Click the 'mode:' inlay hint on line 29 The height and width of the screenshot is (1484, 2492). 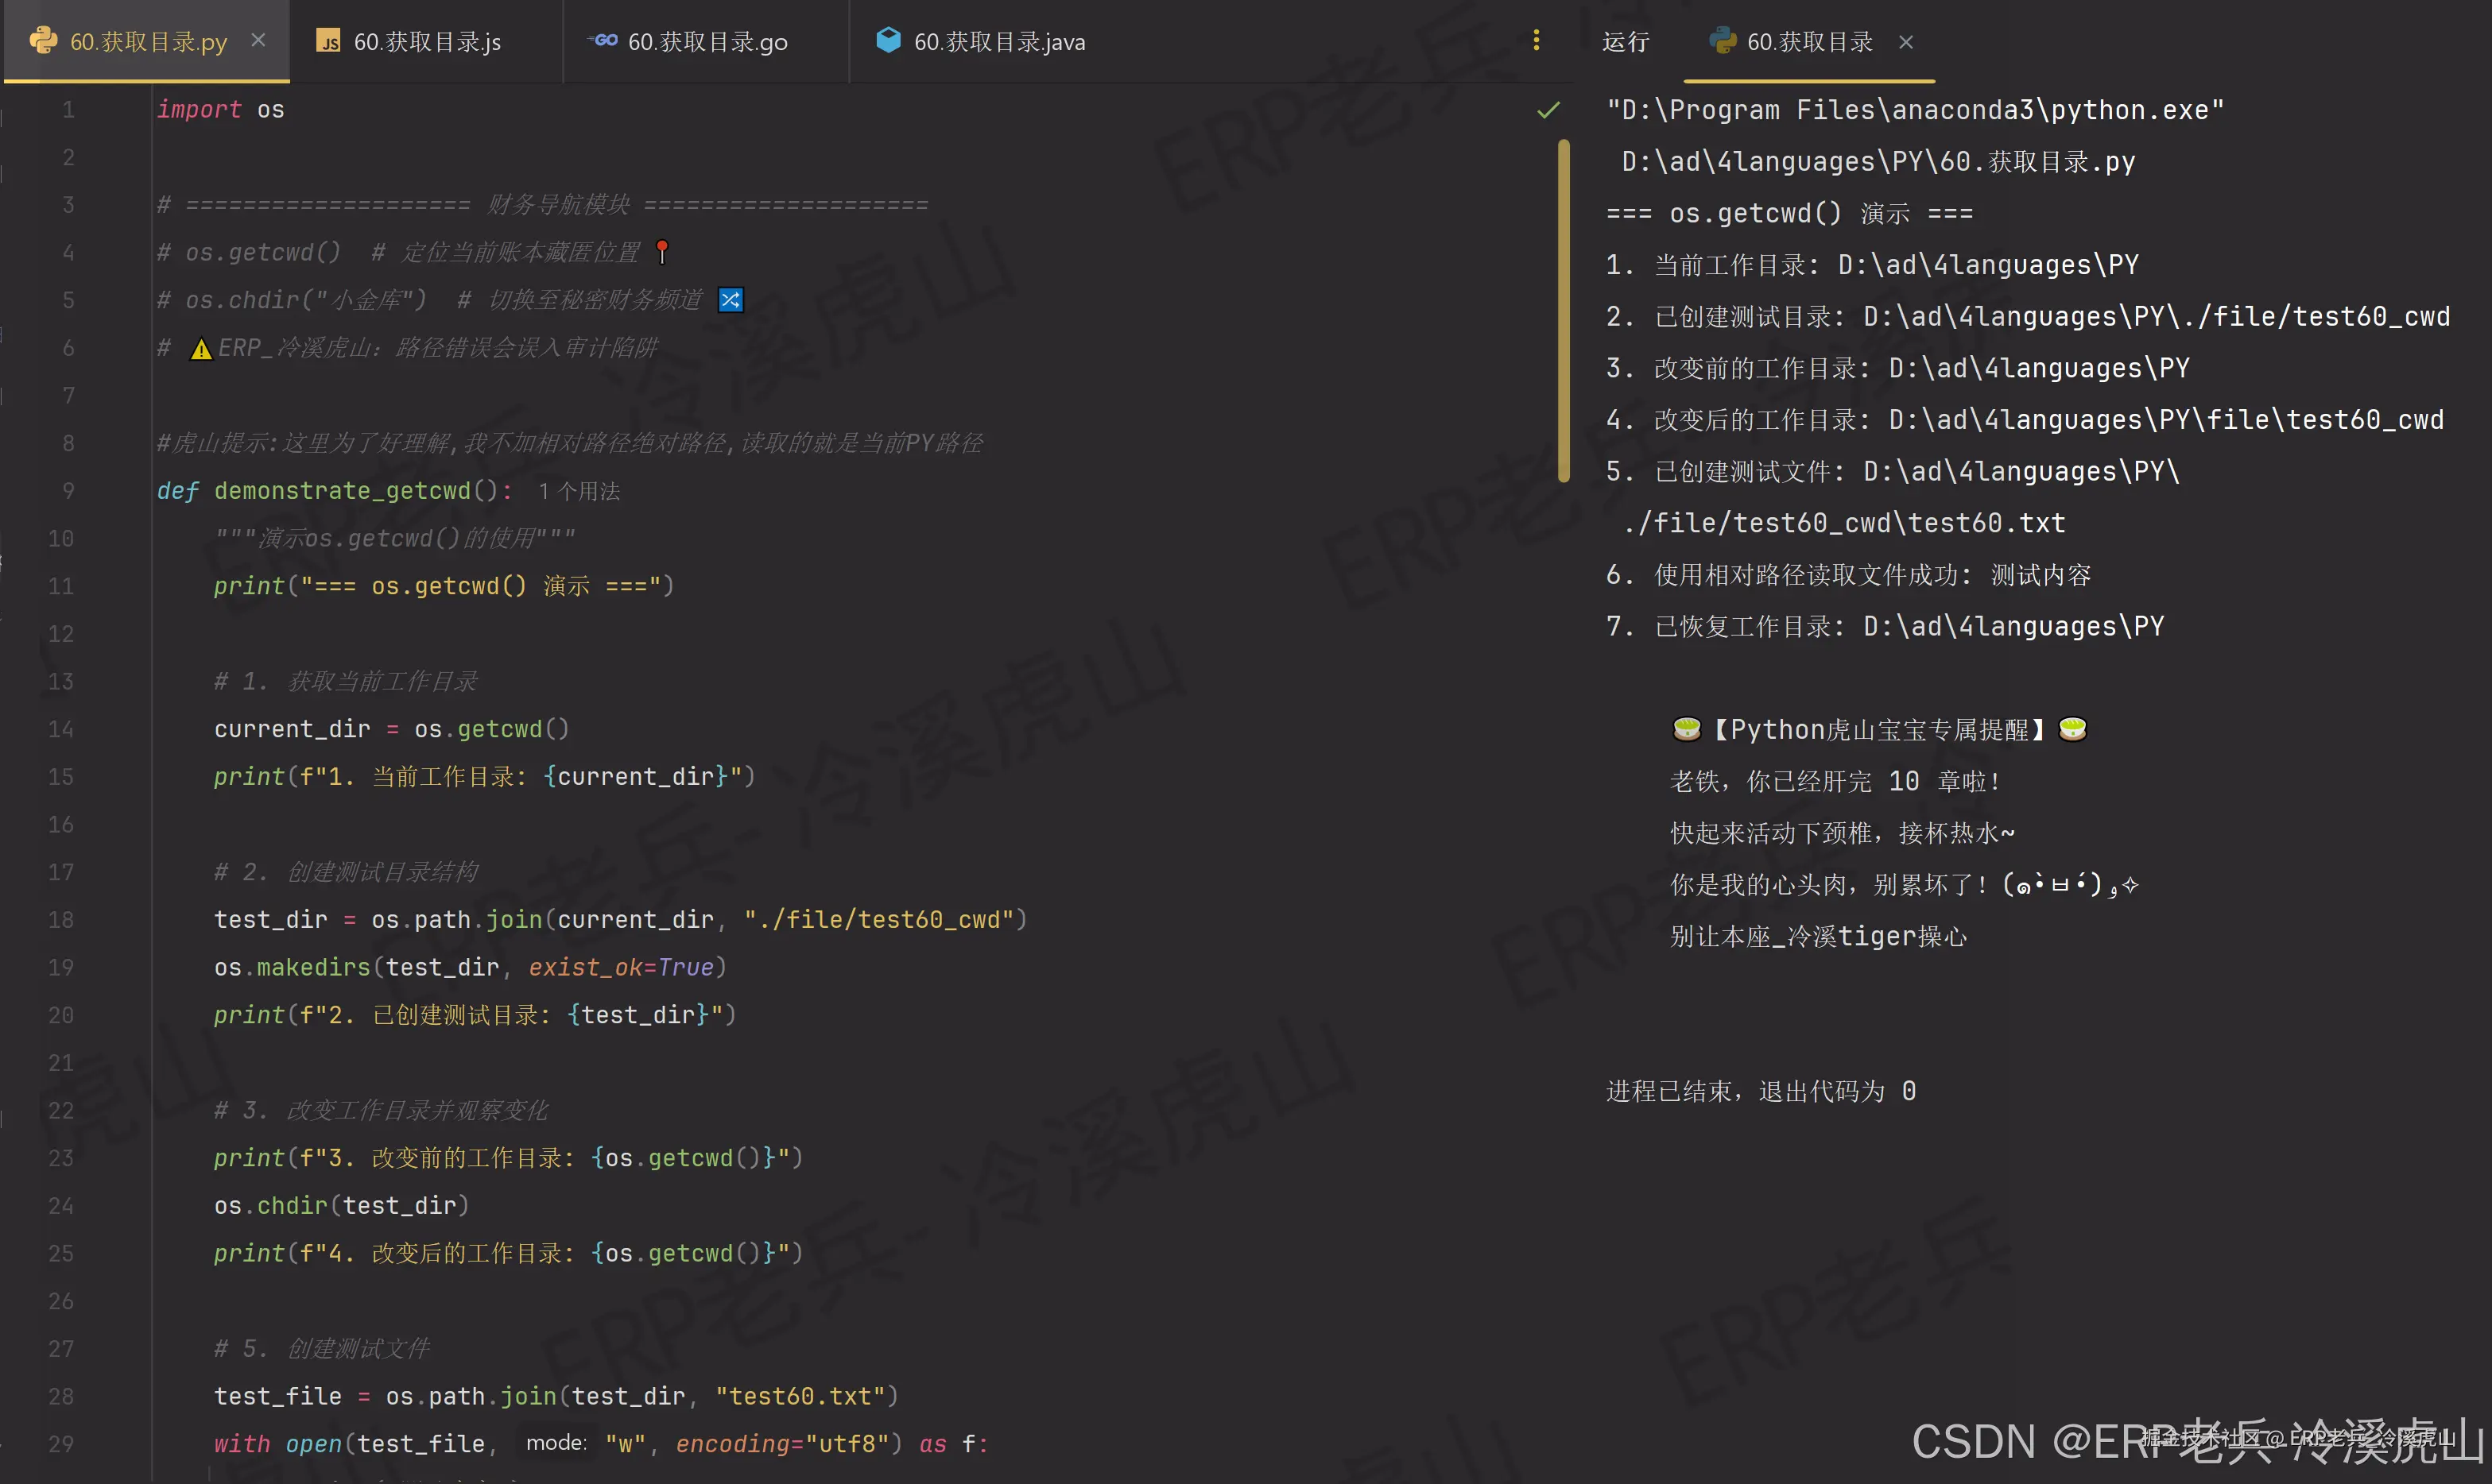click(x=556, y=1443)
